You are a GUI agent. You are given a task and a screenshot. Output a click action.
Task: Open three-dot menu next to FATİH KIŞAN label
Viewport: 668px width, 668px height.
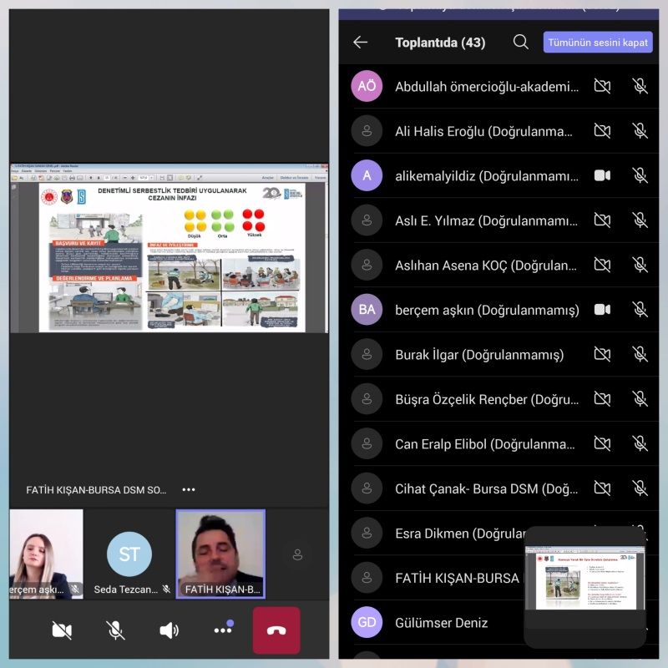click(189, 490)
